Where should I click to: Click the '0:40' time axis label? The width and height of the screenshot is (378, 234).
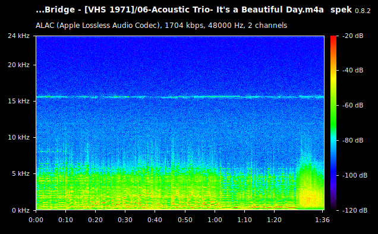pos(155,220)
